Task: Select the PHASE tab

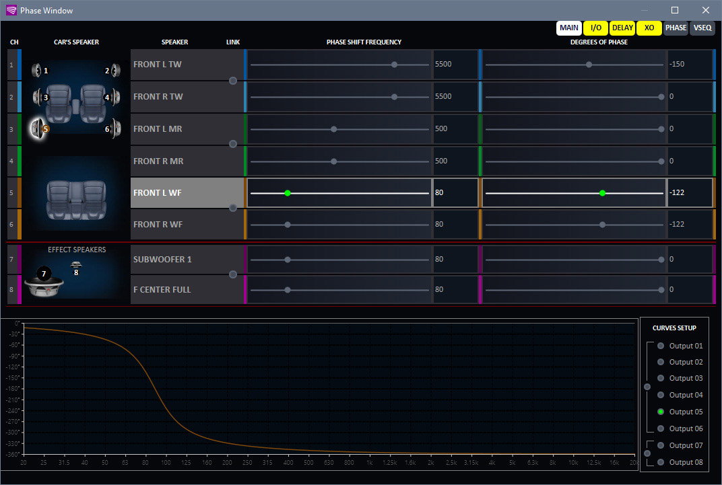Action: pos(676,28)
